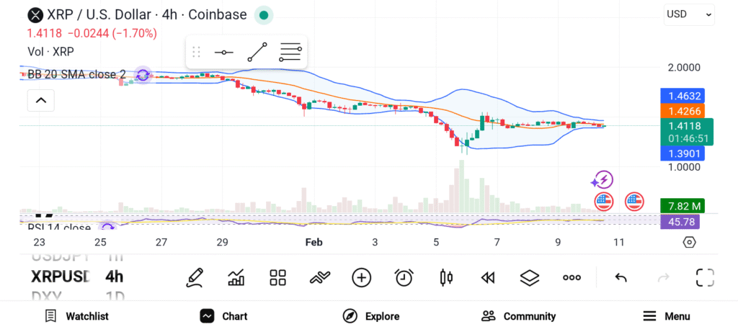The height and width of the screenshot is (332, 738).
Task: Pick the Fib retracement tool in floating toolbar
Action: [x=290, y=53]
